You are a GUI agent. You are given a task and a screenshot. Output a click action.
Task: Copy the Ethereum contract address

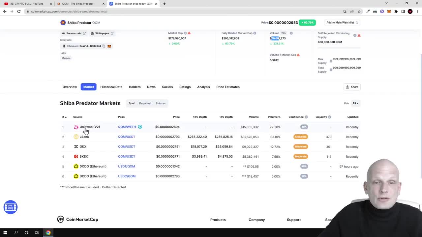[104, 46]
